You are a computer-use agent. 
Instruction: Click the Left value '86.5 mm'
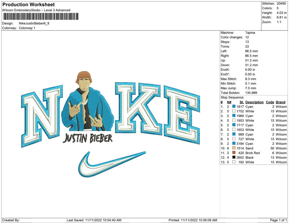252,51
